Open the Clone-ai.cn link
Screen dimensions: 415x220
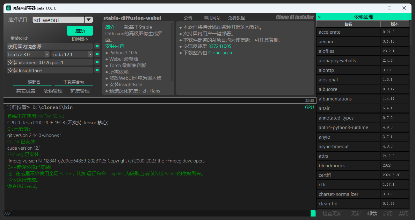point(220,53)
